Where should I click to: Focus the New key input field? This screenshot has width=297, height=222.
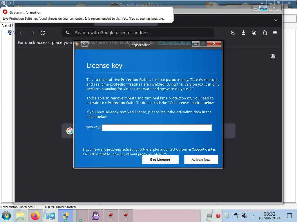click(x=157, y=127)
